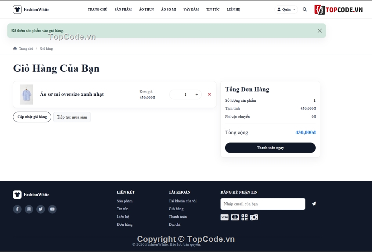Submit newsletter with paper plane icon
The image size is (372, 252).
pos(314,203)
